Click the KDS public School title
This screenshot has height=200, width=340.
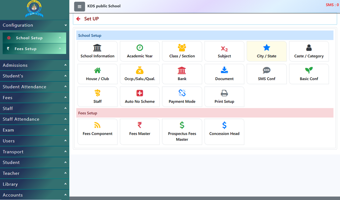(104, 6)
